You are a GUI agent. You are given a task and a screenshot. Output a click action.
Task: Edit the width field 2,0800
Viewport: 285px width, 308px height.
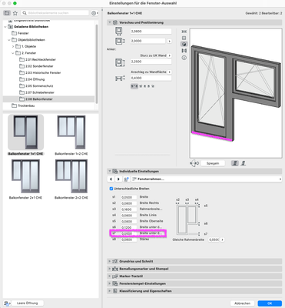click(x=151, y=32)
